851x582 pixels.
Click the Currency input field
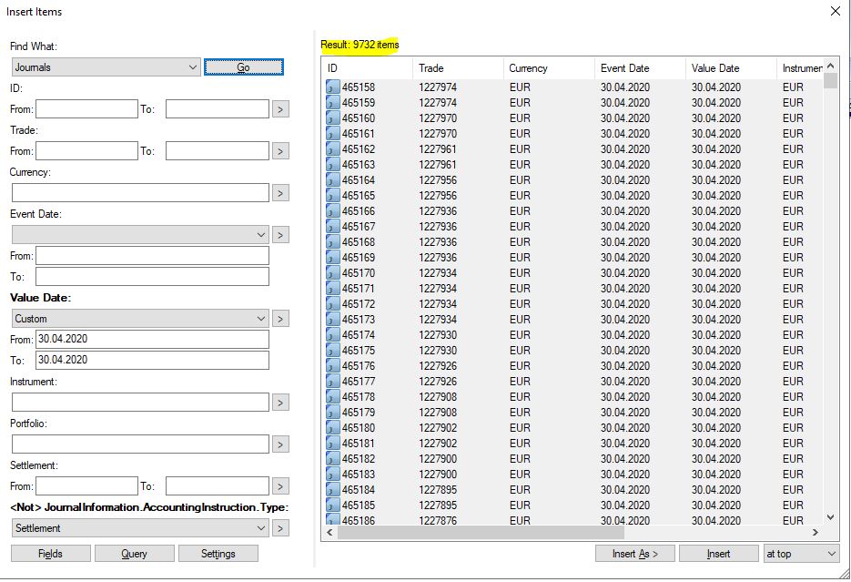[140, 193]
